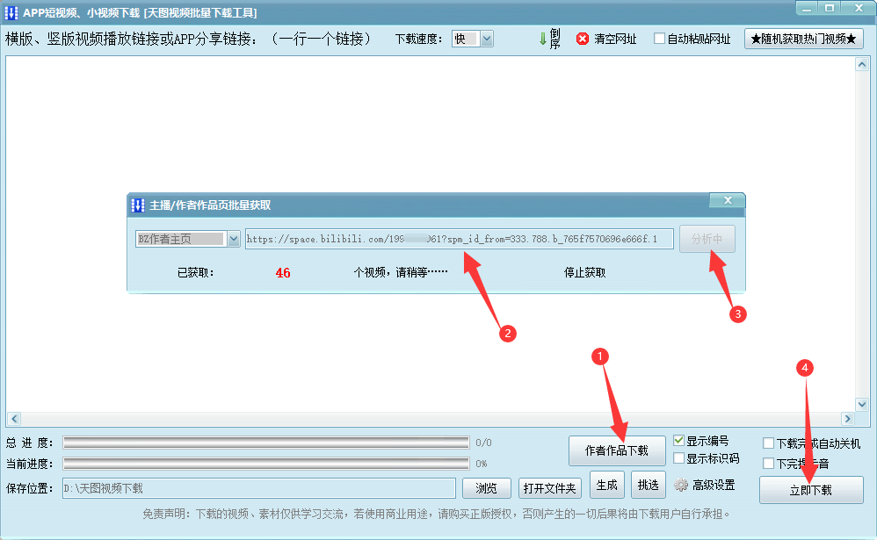Clear URLs using the red 清空网址 icon
The height and width of the screenshot is (540, 877).
[581, 39]
